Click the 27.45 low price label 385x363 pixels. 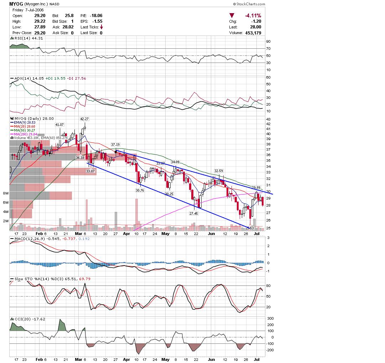(x=193, y=213)
